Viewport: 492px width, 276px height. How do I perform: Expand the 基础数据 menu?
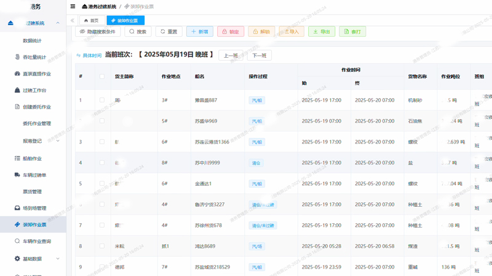tap(58, 259)
